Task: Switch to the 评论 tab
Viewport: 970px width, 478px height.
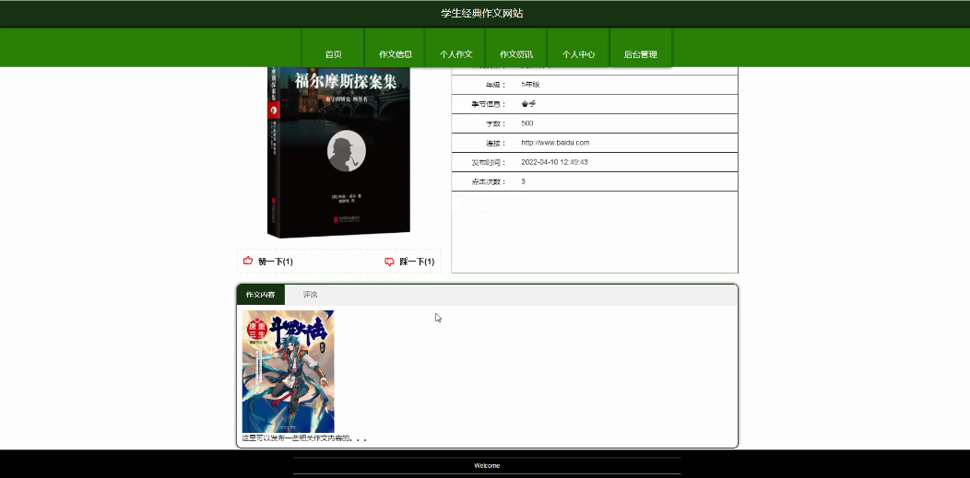Action: (310, 295)
